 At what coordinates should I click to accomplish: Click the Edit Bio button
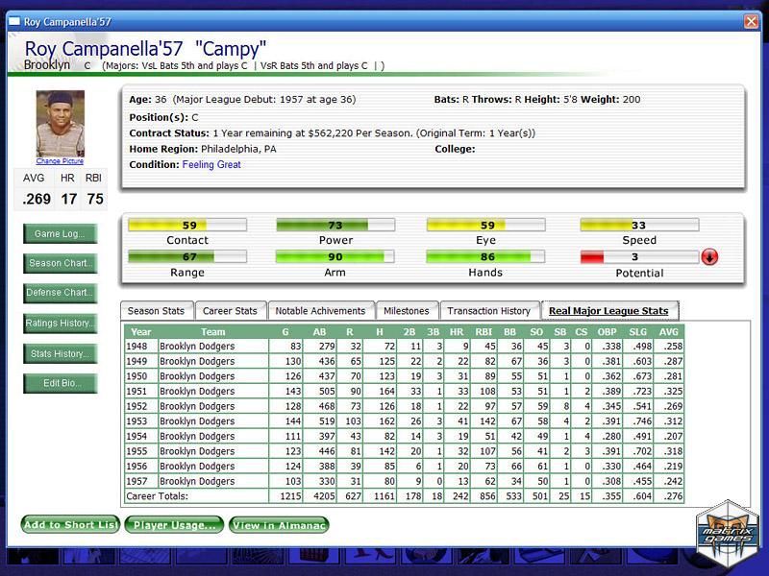[60, 384]
